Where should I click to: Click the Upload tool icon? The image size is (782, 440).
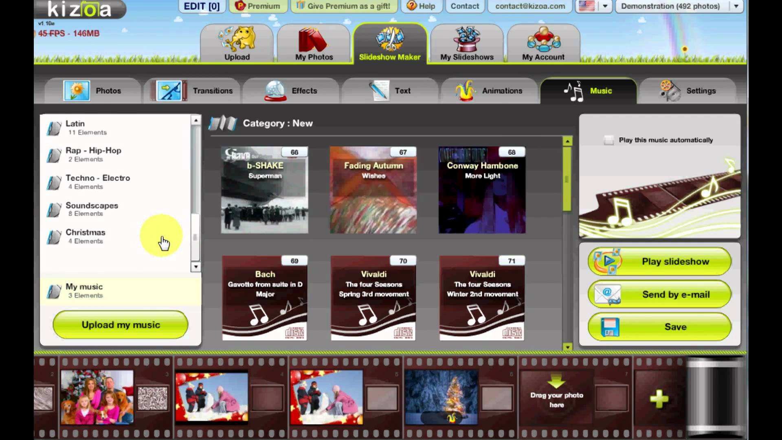pyautogui.click(x=237, y=43)
